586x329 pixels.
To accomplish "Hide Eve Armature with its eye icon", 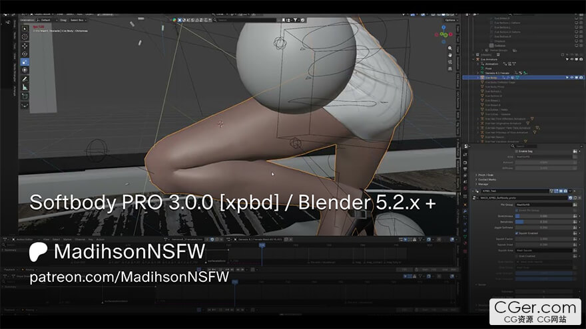I will point(572,59).
